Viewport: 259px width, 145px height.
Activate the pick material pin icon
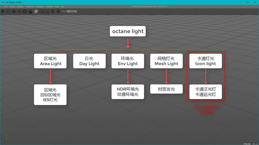tap(58, 11)
